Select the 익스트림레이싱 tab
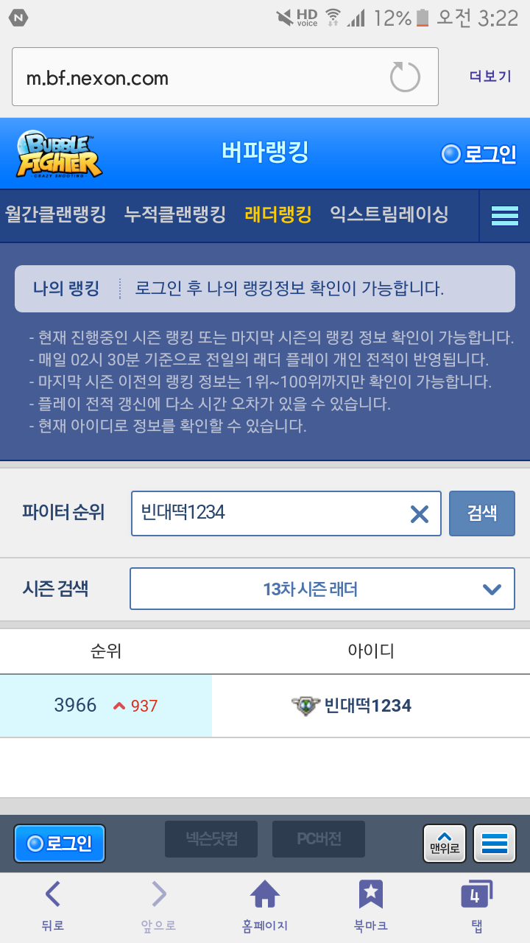 [x=389, y=214]
